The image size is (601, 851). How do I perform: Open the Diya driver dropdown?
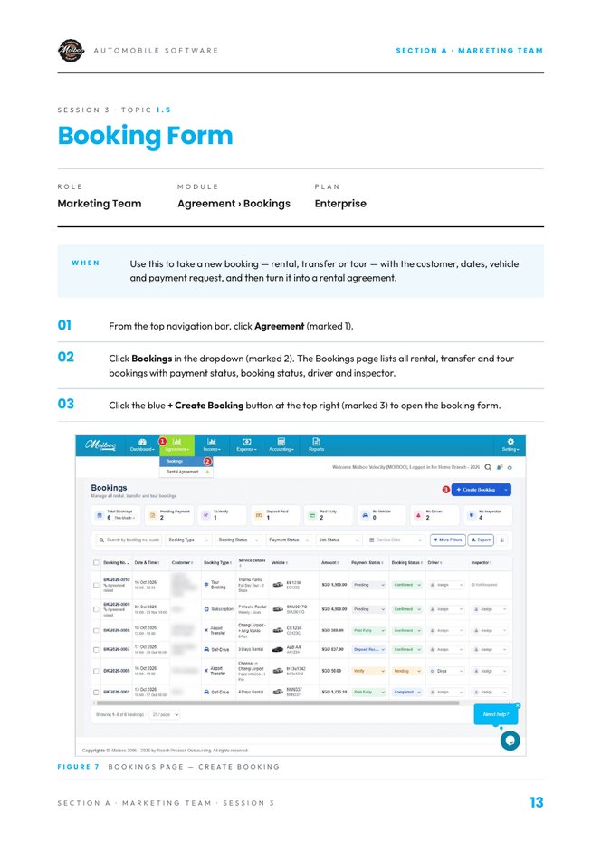[x=446, y=671]
